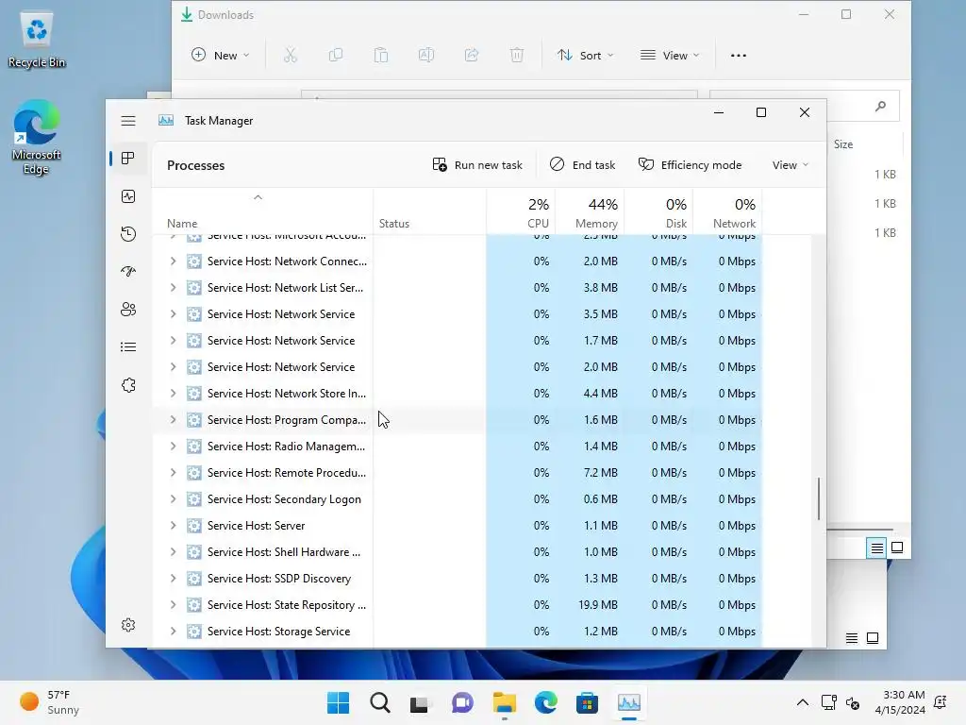Click gear icon of Secondary Logon row
966x725 pixels.
(x=194, y=499)
